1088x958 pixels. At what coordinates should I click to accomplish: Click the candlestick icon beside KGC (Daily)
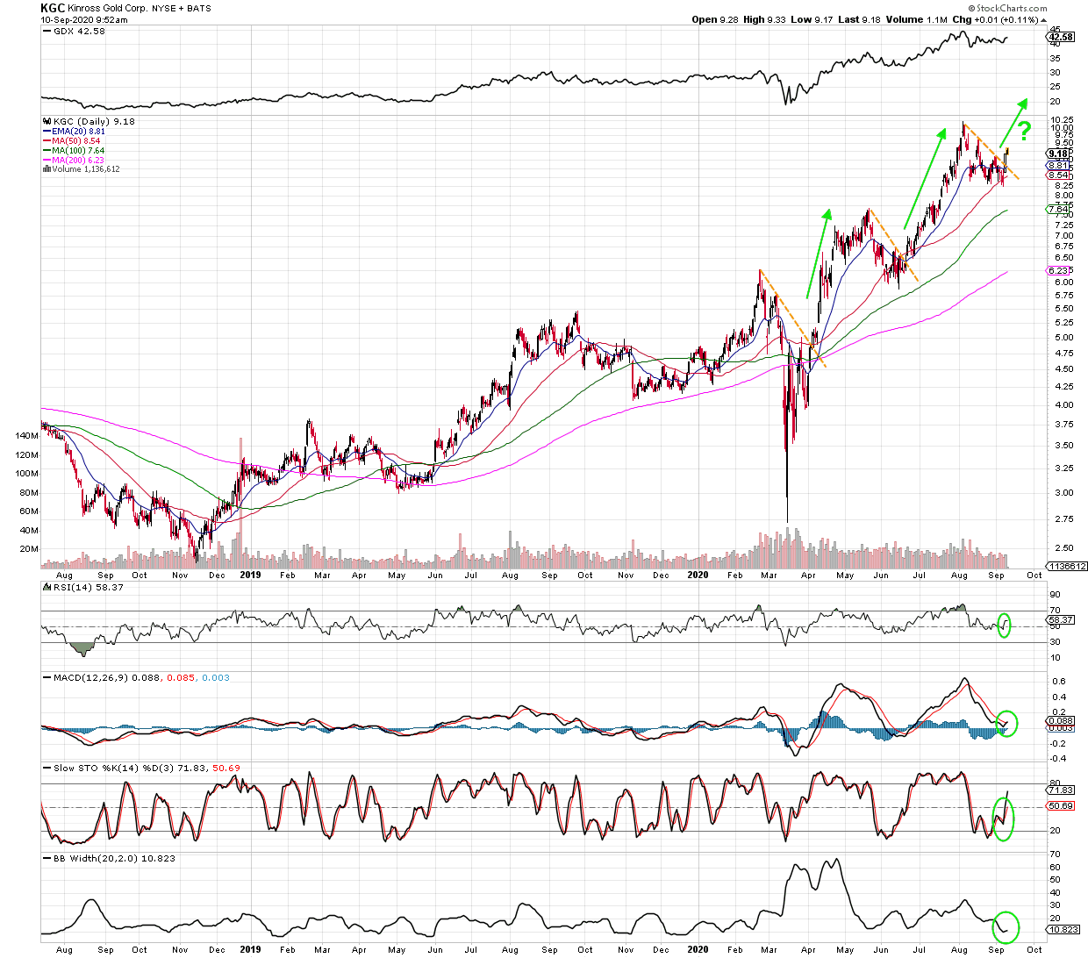pos(47,122)
